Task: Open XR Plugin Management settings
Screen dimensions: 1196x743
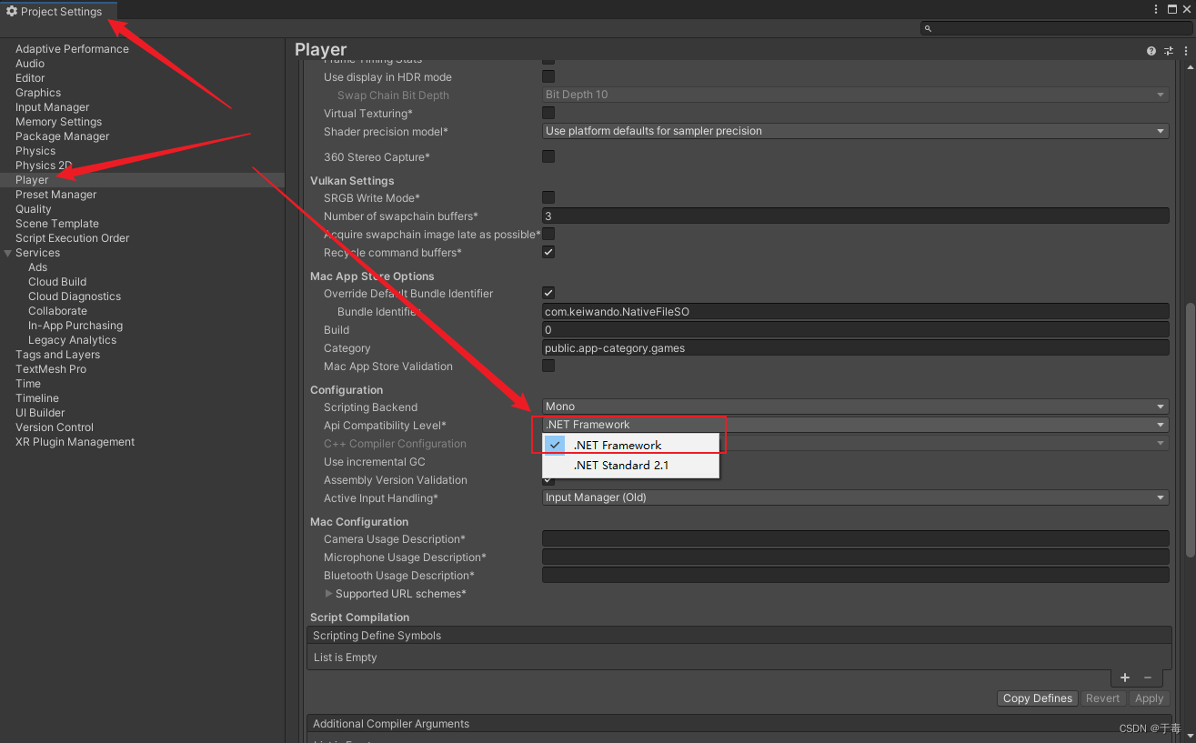Action: [75, 442]
